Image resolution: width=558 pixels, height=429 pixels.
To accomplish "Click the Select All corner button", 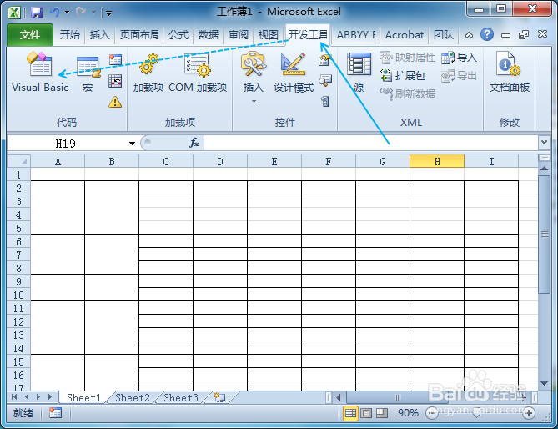I will click(x=19, y=161).
